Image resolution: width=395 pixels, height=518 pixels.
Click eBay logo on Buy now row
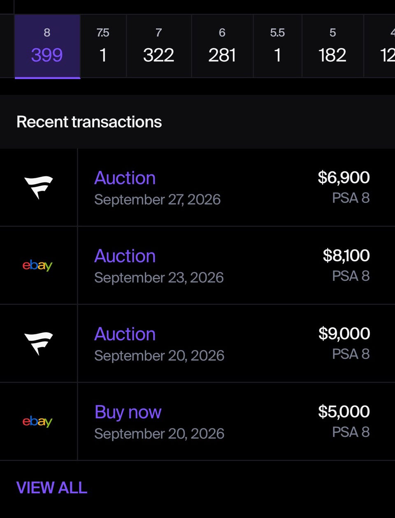[x=37, y=421]
